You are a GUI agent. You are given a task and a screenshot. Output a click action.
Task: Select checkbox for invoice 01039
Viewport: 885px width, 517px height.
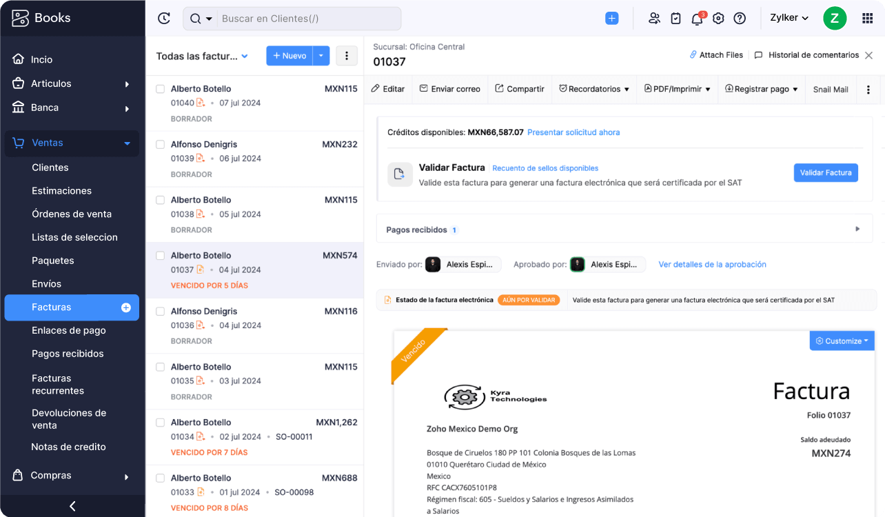[x=160, y=145]
